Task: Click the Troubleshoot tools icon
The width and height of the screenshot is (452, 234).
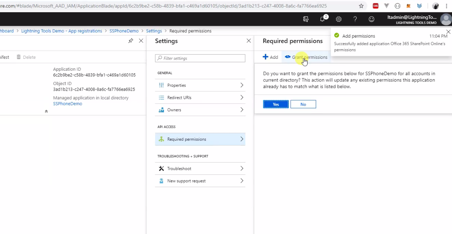Action: pyautogui.click(x=161, y=169)
